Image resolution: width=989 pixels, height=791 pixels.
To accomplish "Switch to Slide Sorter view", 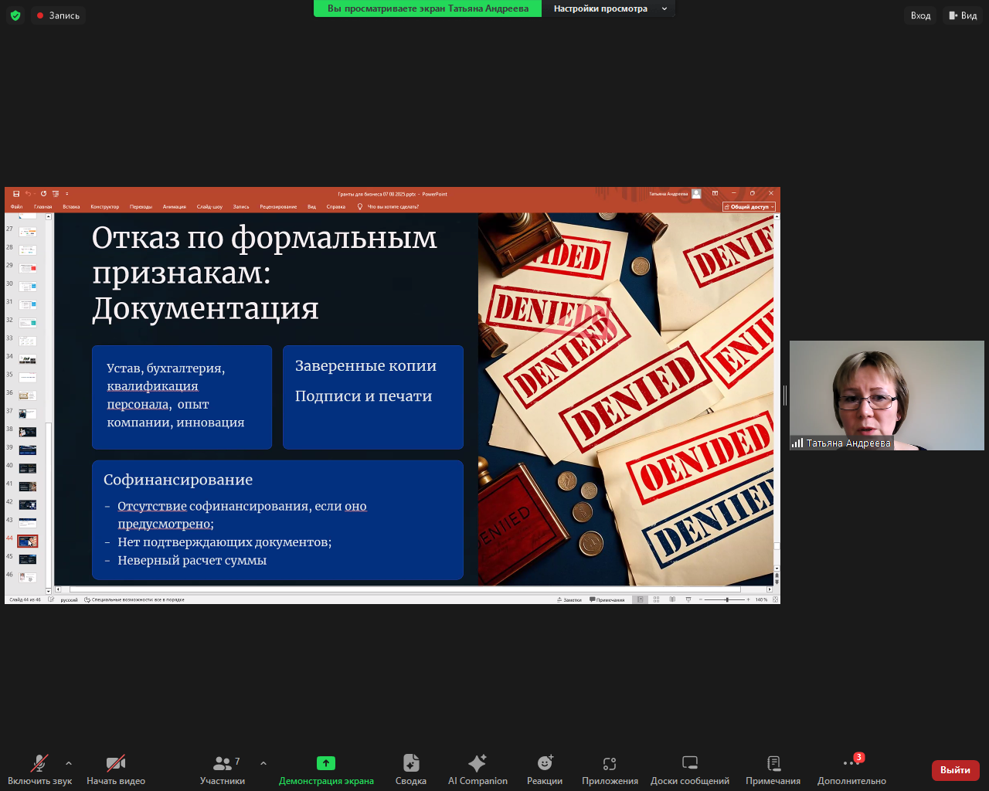I will pyautogui.click(x=656, y=599).
